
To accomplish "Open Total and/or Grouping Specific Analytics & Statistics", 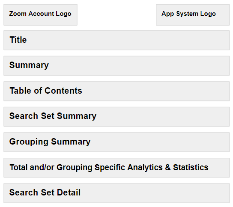I will click(116, 168).
